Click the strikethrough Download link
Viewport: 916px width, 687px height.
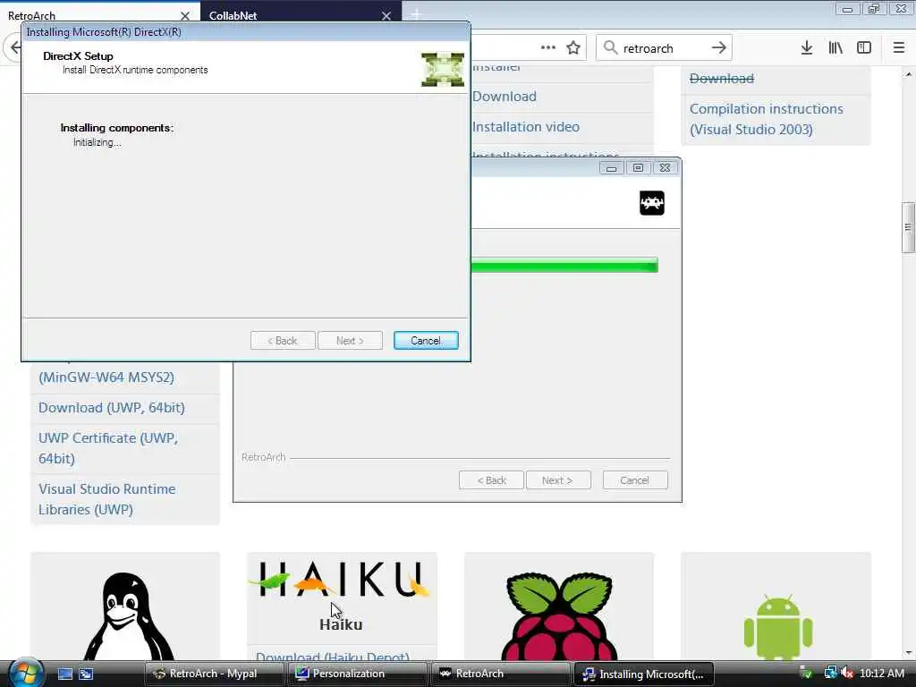point(722,79)
